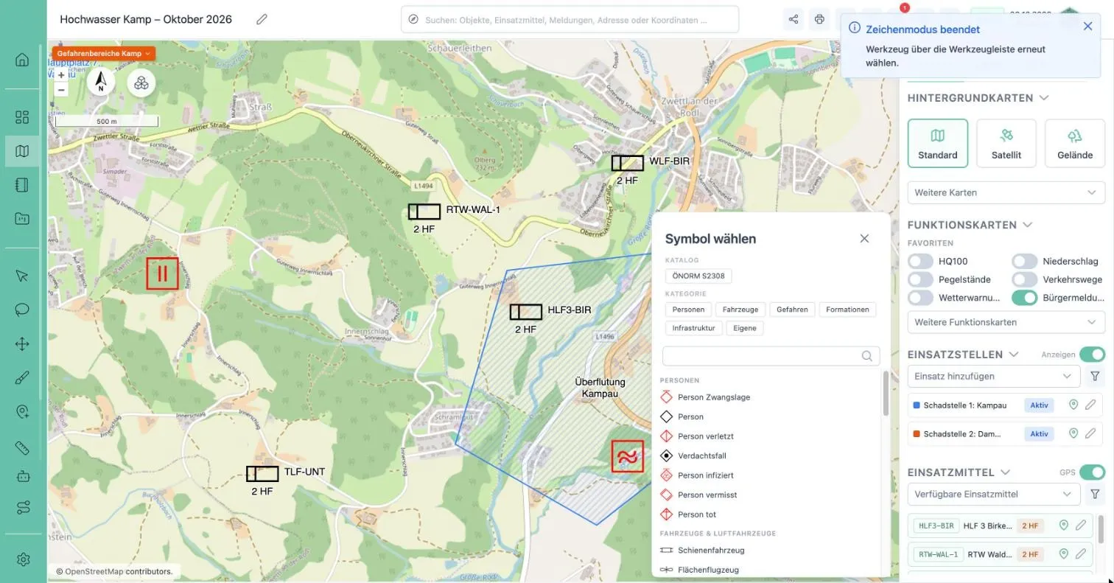Viewport: 1114px width, 583px height.
Task: Select the Fahrzeuge category tab
Action: [740, 310]
